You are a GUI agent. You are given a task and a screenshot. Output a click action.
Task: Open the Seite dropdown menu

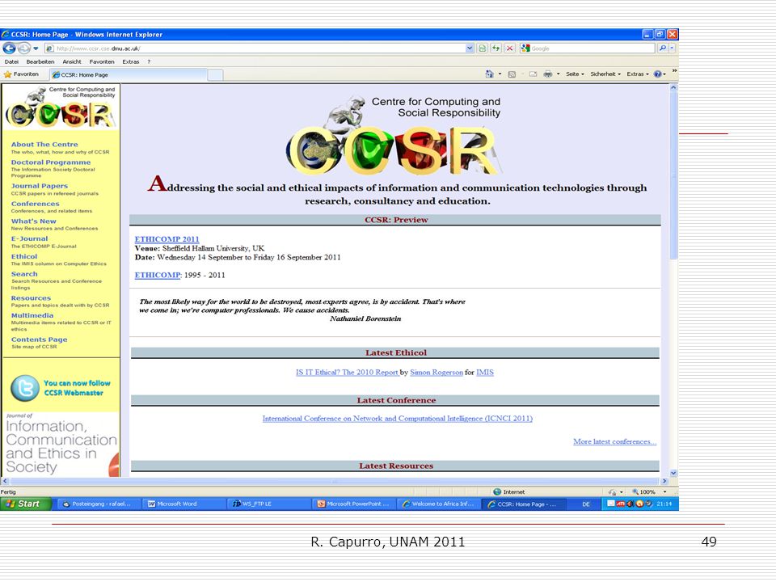pyautogui.click(x=575, y=74)
